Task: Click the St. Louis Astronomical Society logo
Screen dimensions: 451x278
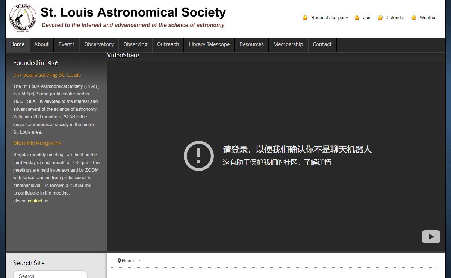Action: point(23,18)
